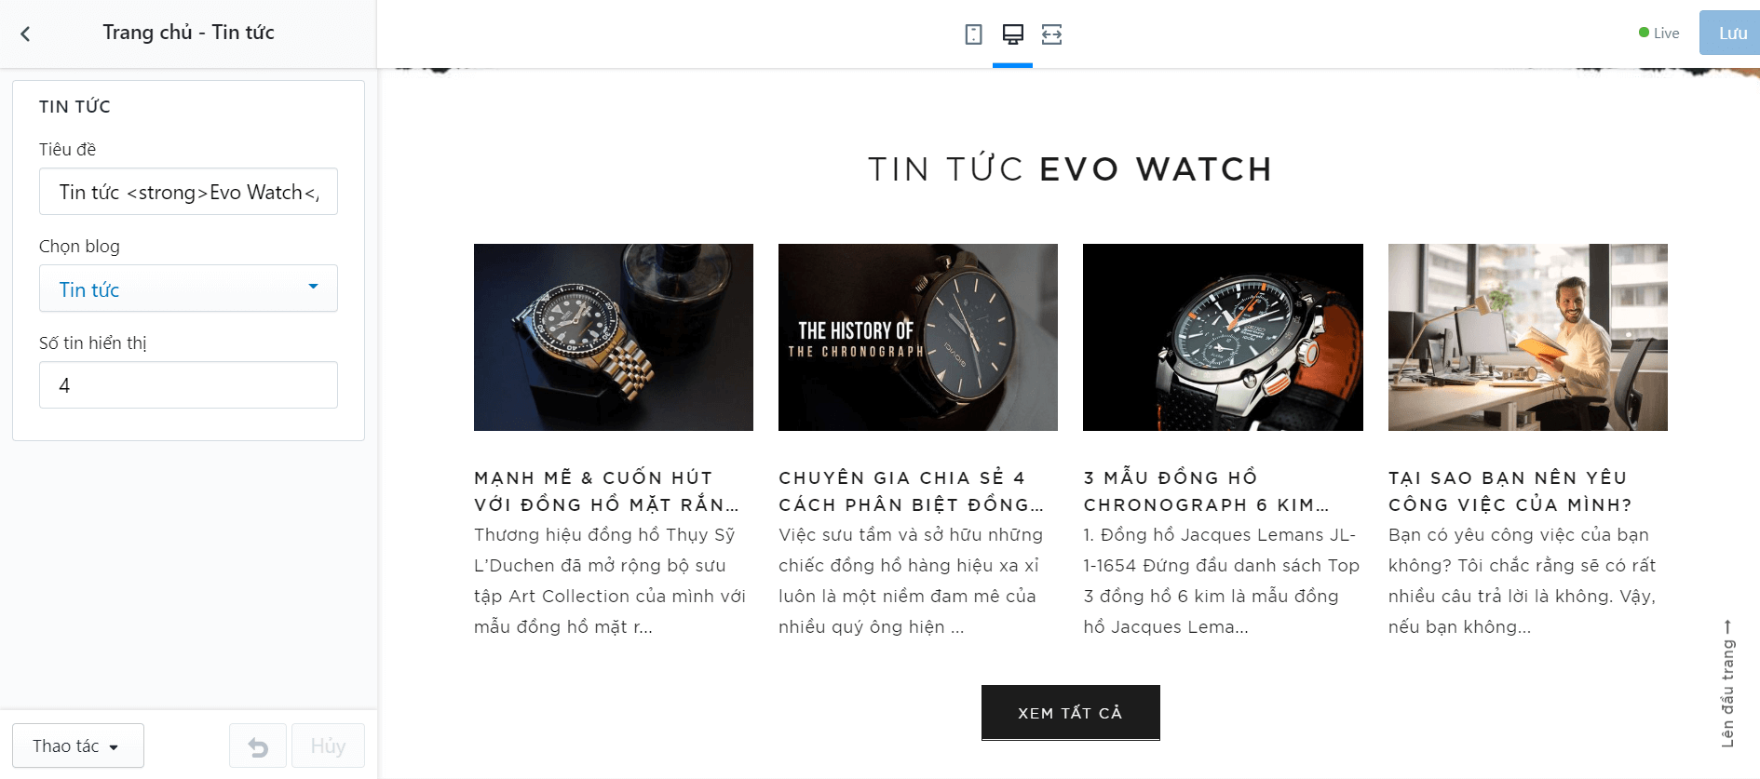Click the 'XEM TẤT CẢ' button
The height and width of the screenshot is (779, 1760).
click(x=1070, y=713)
